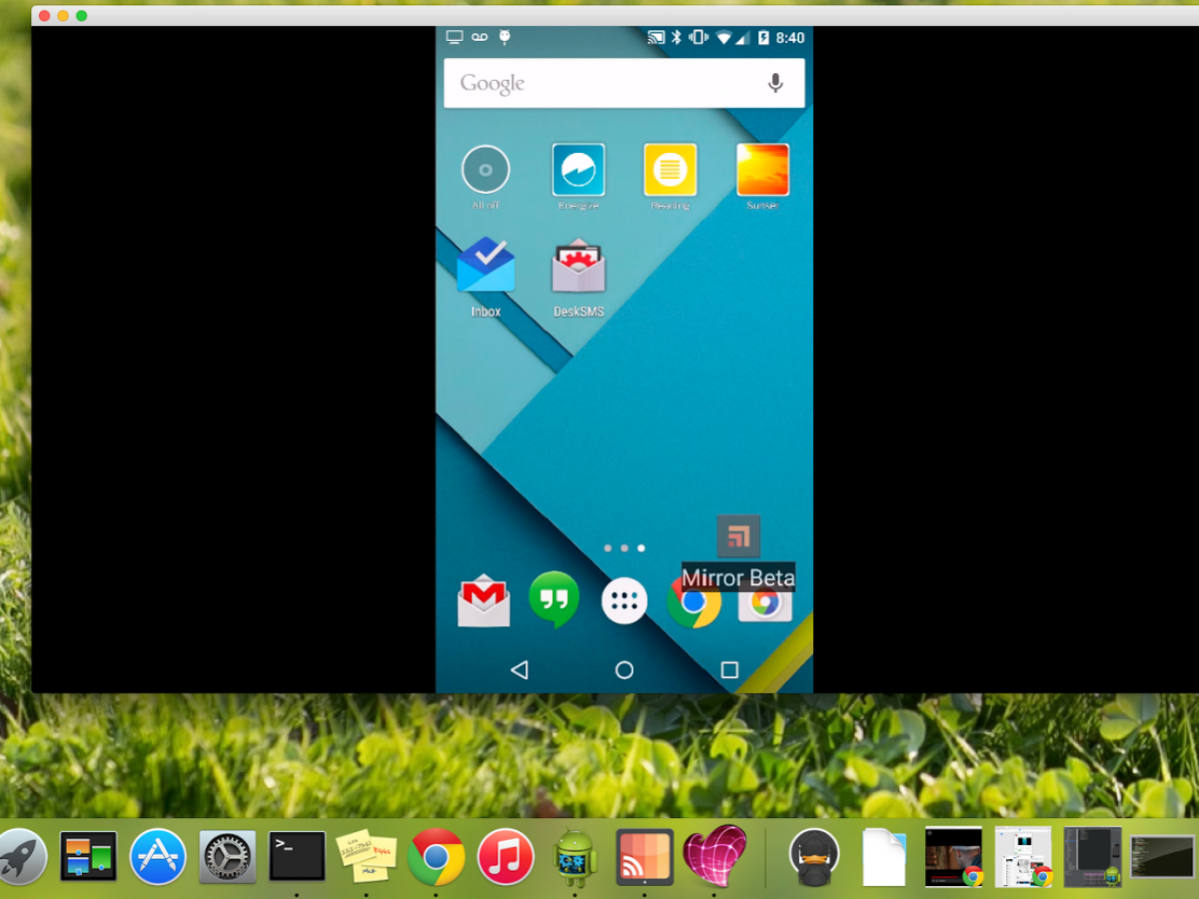The height and width of the screenshot is (899, 1199).
Task: Open the penguin avatar app in Dock
Action: 814,857
